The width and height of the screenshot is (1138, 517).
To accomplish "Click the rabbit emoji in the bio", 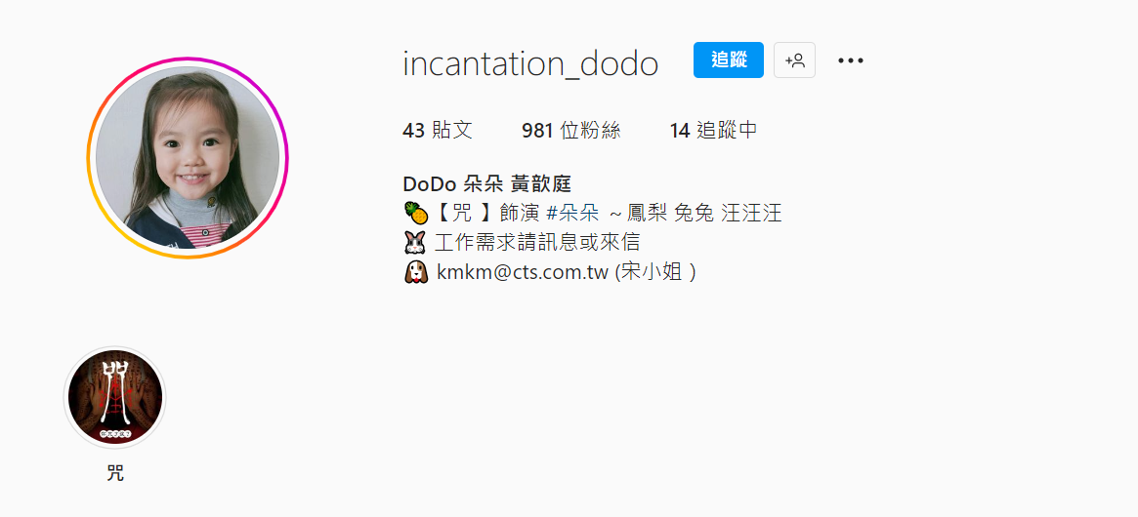I will [x=416, y=242].
